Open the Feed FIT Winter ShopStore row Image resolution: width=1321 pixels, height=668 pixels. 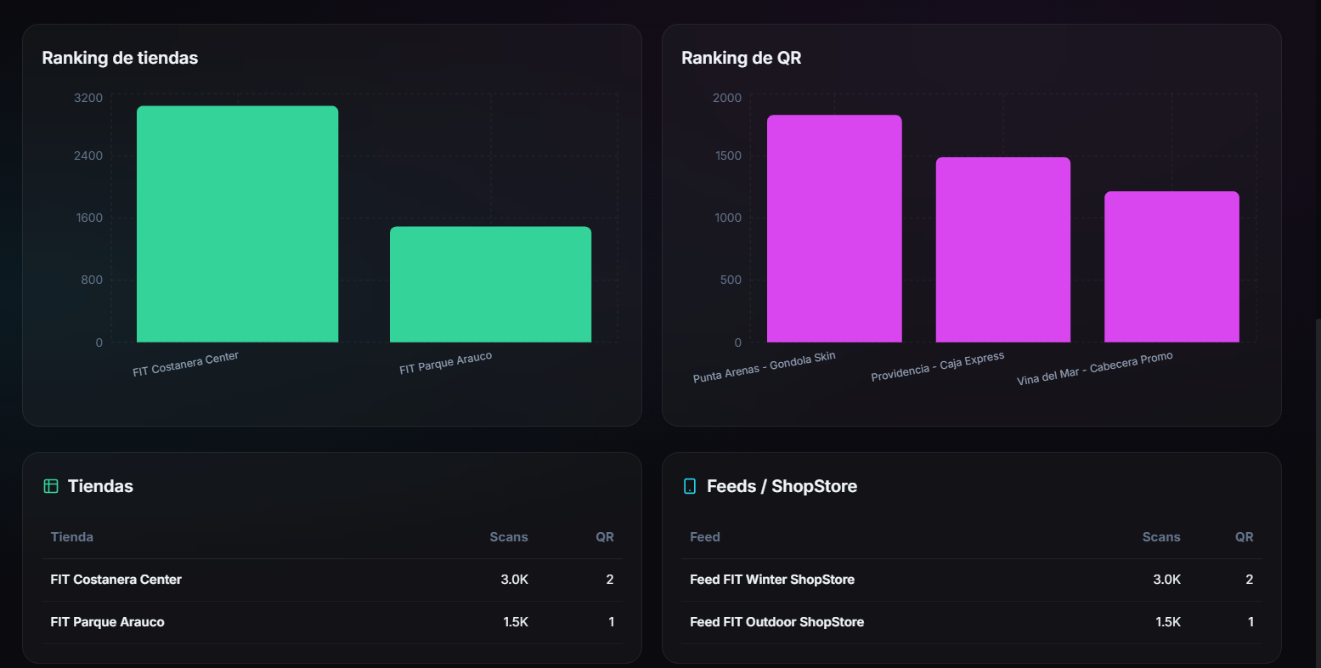[x=772, y=580]
